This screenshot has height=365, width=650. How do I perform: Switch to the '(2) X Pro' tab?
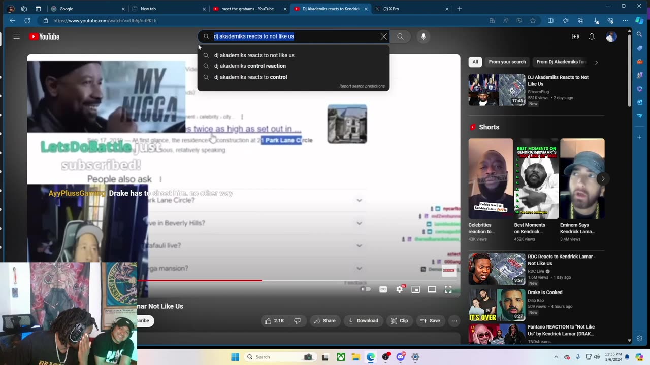pos(411,9)
